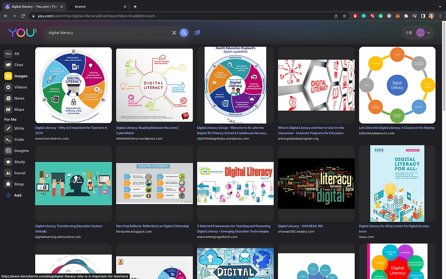Click the www.emergingedtech.com source text
Viewport: 446px width, 279px height.
coord(217,237)
